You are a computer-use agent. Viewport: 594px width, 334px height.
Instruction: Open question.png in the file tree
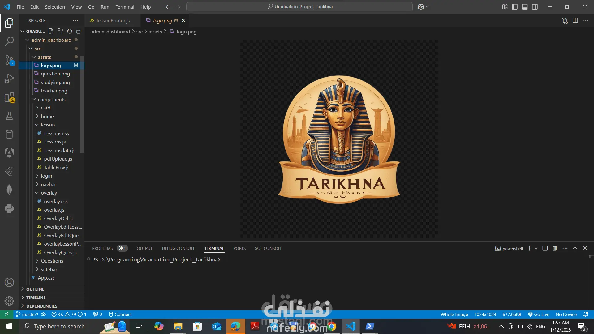(x=55, y=74)
